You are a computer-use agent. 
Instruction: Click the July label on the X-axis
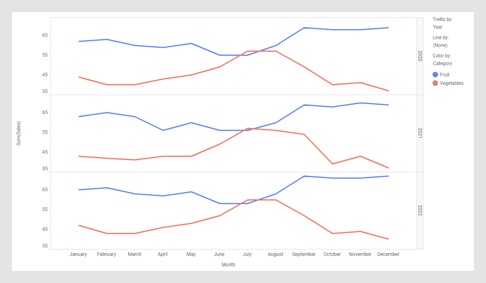pos(247,254)
